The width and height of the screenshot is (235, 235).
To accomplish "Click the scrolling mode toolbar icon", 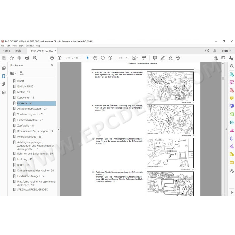I will pos(144,58).
